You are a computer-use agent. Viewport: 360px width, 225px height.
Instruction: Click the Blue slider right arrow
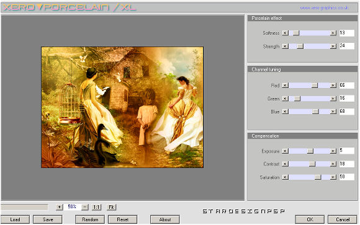333,112
